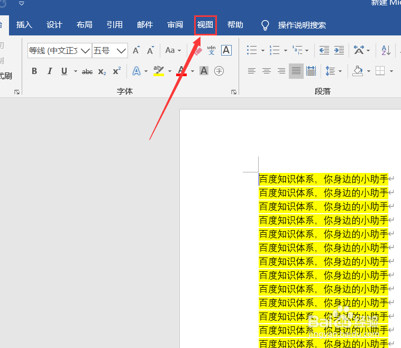Click the text effects blue A icon
The width and height of the screenshot is (401, 348).
tap(136, 71)
